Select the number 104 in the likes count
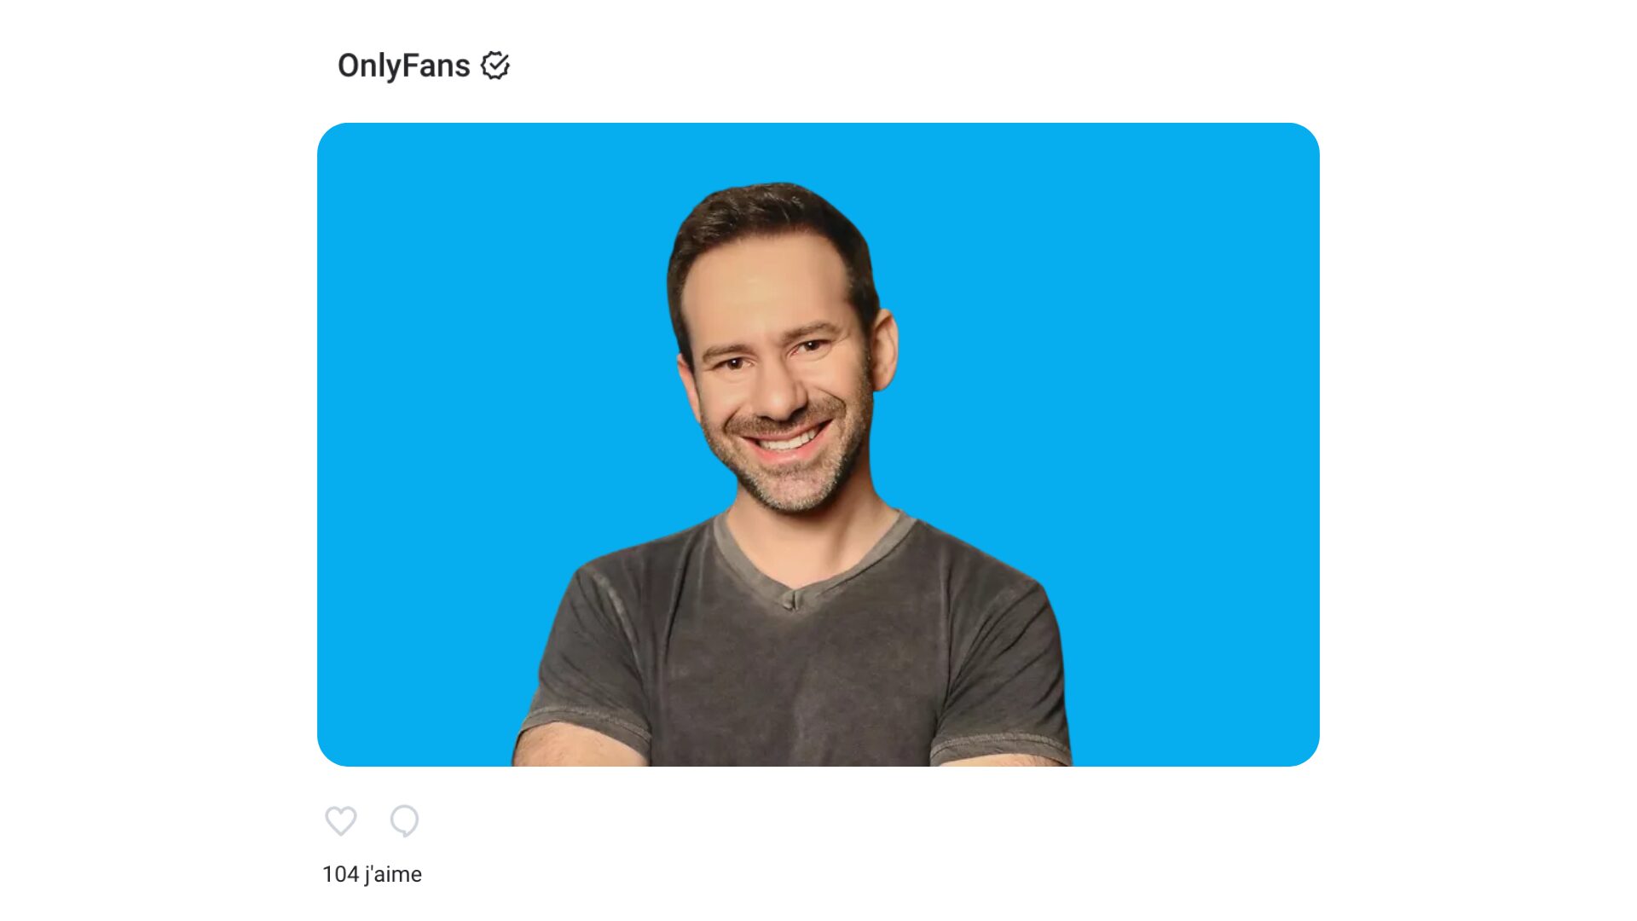Viewport: 1637px width, 921px height. coord(340,874)
